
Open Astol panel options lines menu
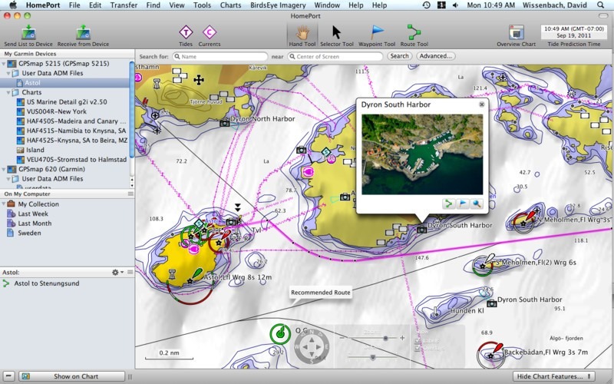[x=130, y=272]
